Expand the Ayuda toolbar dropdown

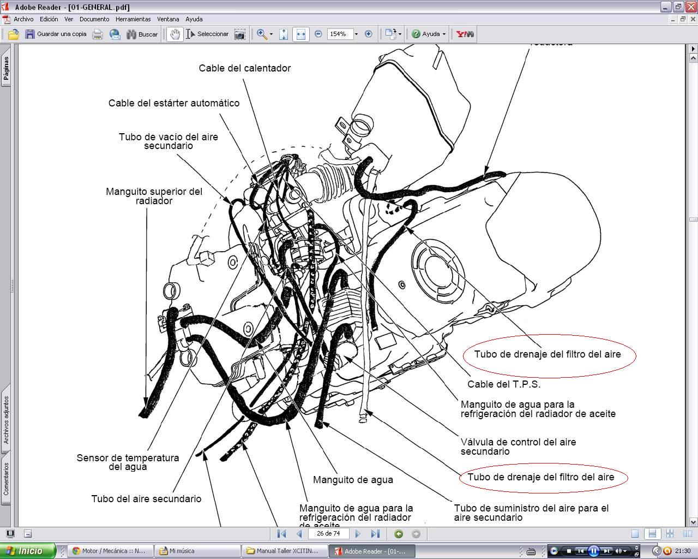(x=444, y=34)
